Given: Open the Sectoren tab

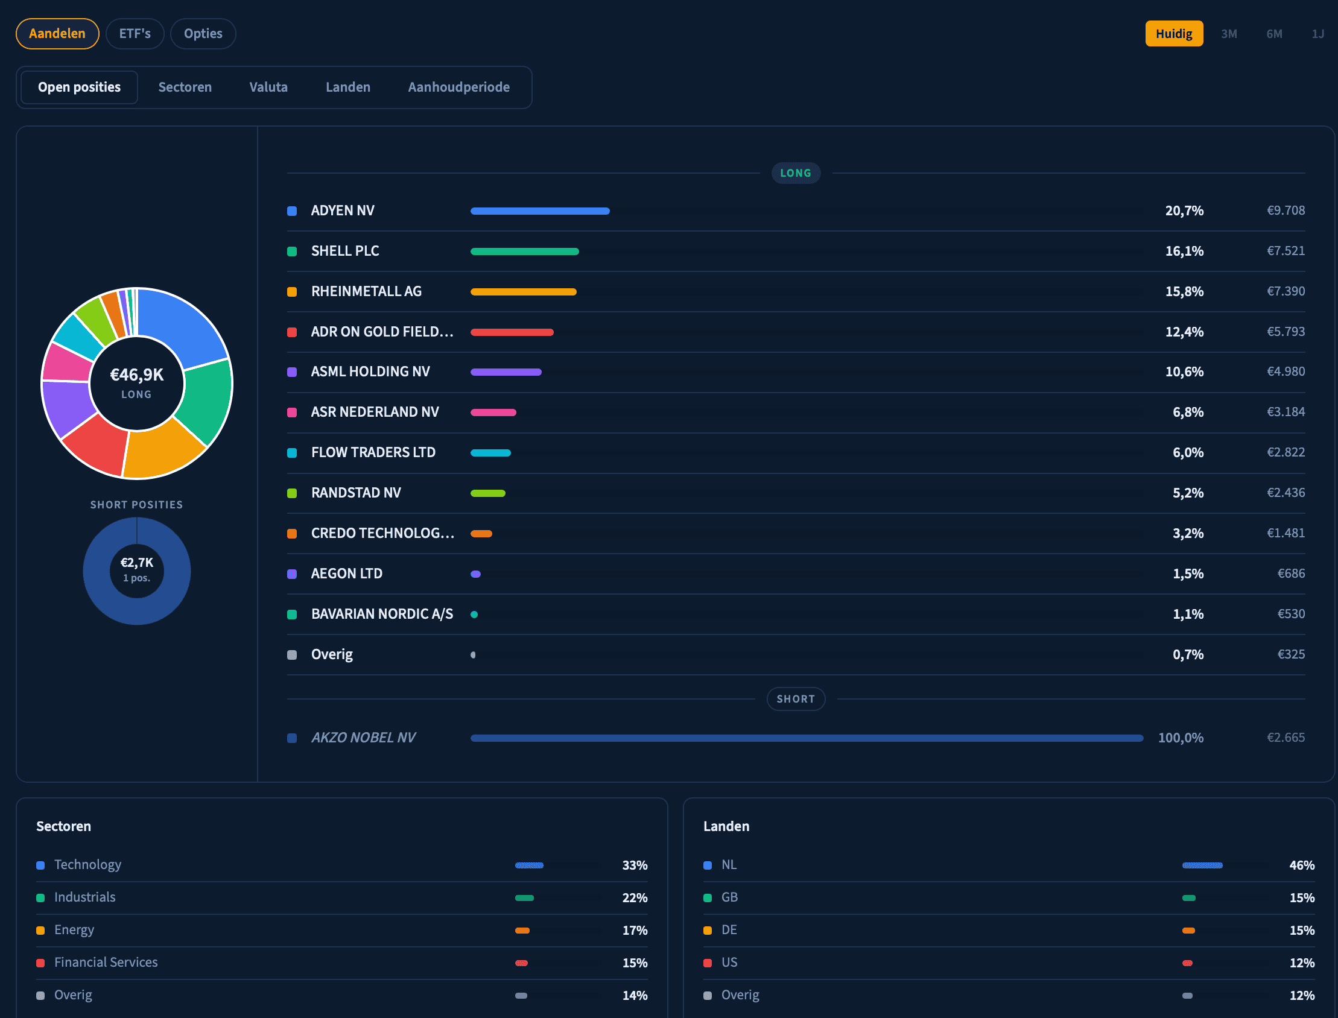Looking at the screenshot, I should [x=185, y=87].
